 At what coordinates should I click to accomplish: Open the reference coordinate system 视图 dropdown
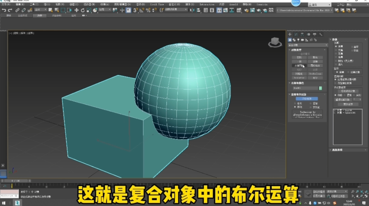(x=105, y=10)
